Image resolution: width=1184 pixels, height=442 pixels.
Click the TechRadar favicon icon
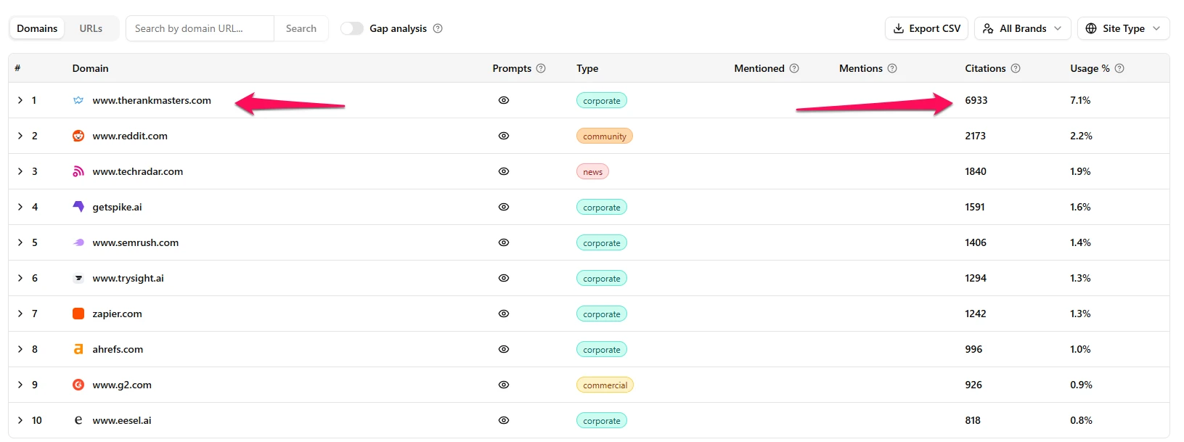click(78, 171)
